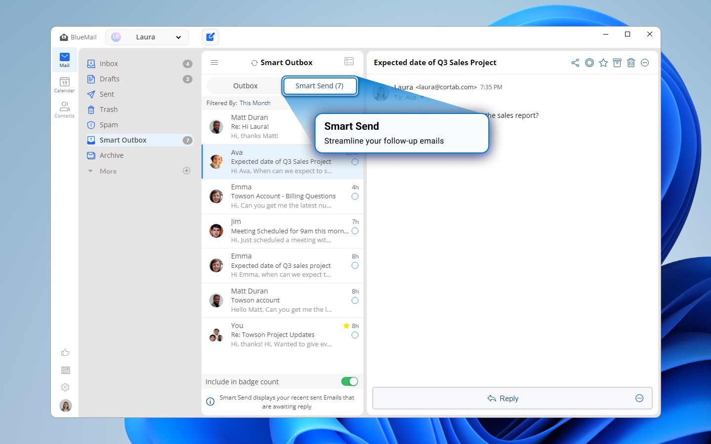The image size is (711, 444).
Task: Select the Smart Send (7) tab
Action: 319,85
